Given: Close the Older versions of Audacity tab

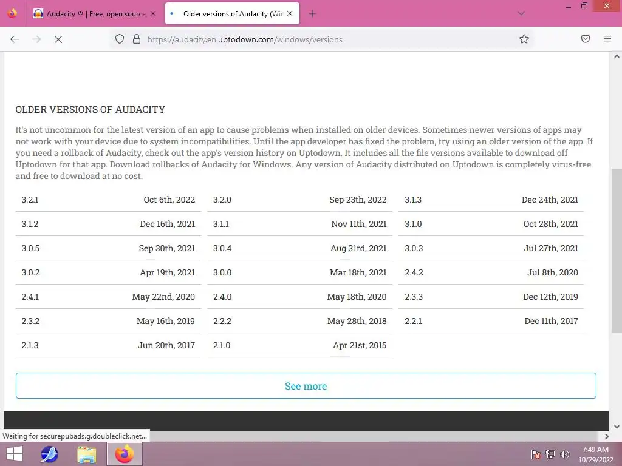Looking at the screenshot, I should click(290, 13).
